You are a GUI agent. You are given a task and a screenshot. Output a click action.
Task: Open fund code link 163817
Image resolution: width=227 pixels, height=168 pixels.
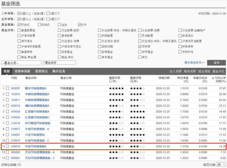tap(15, 100)
